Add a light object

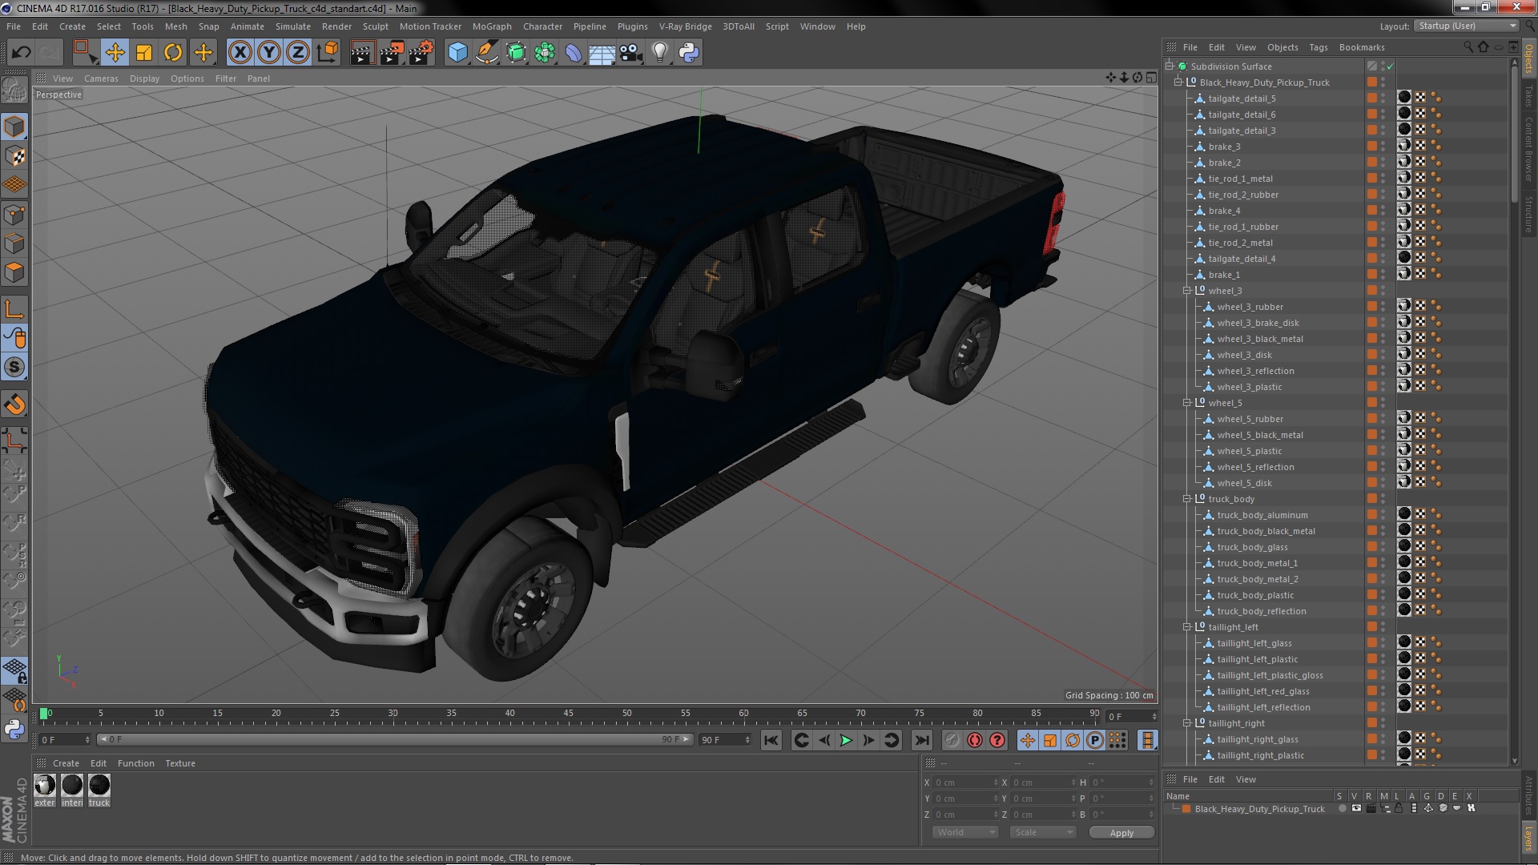(659, 53)
